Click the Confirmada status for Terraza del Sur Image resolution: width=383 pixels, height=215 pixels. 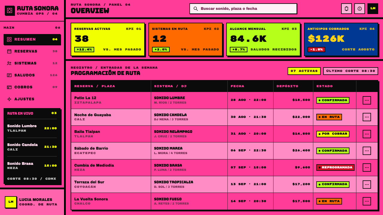(333, 185)
